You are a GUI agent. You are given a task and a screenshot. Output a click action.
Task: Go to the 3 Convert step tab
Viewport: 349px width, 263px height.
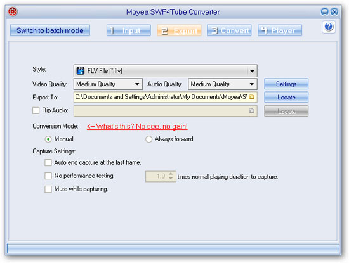click(230, 30)
